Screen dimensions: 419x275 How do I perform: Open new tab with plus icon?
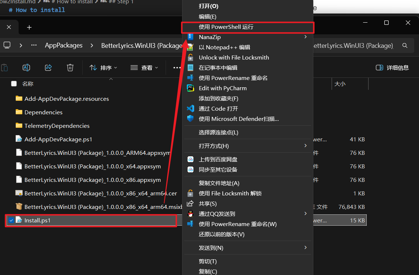click(x=29, y=27)
